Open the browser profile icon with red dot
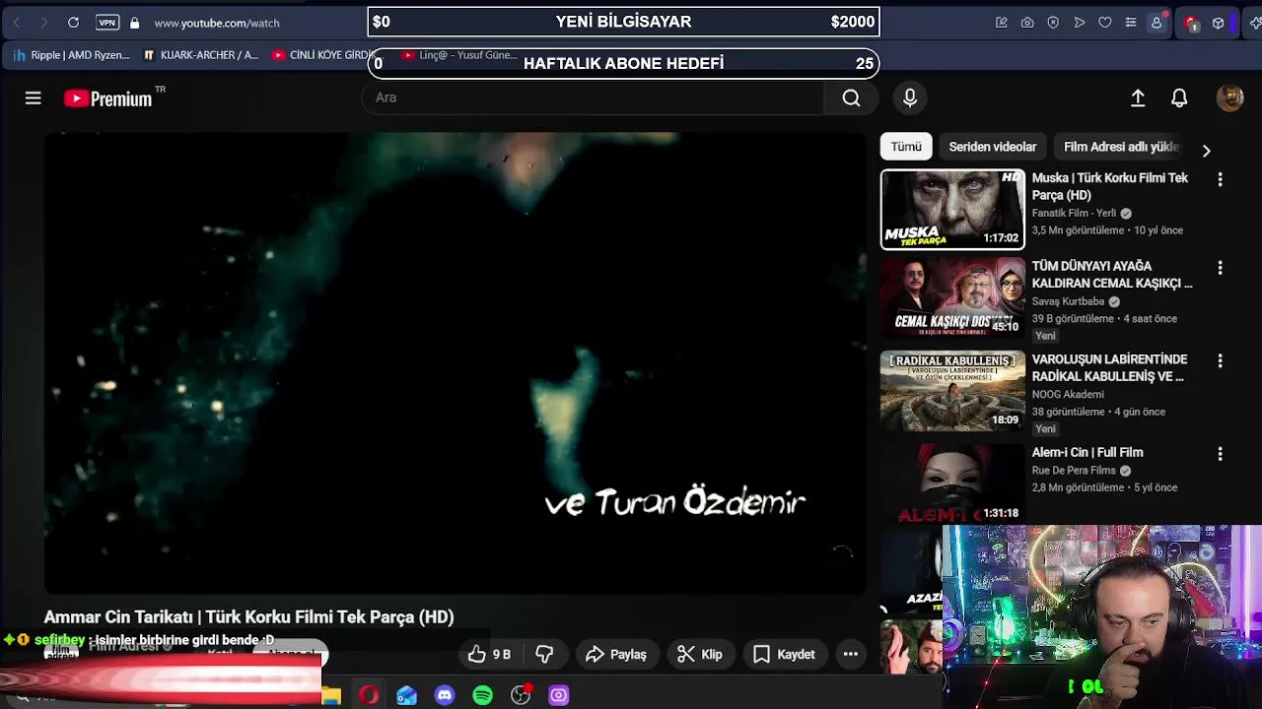1262x709 pixels. tap(1157, 22)
